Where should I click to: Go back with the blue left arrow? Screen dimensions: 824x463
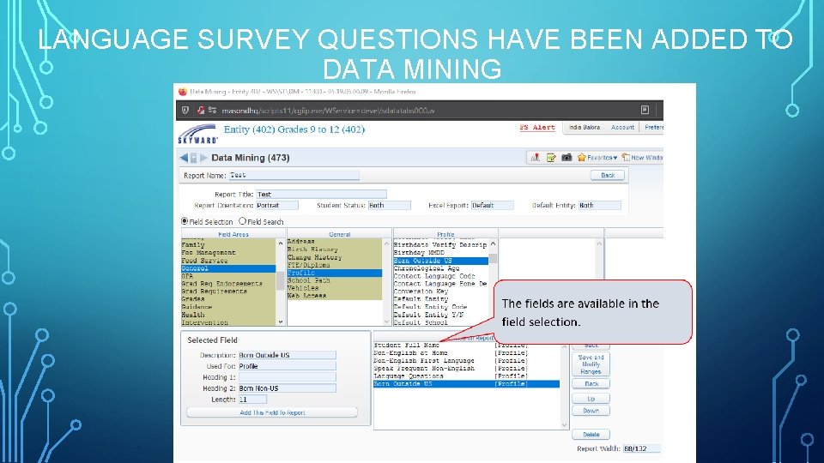[x=184, y=158]
